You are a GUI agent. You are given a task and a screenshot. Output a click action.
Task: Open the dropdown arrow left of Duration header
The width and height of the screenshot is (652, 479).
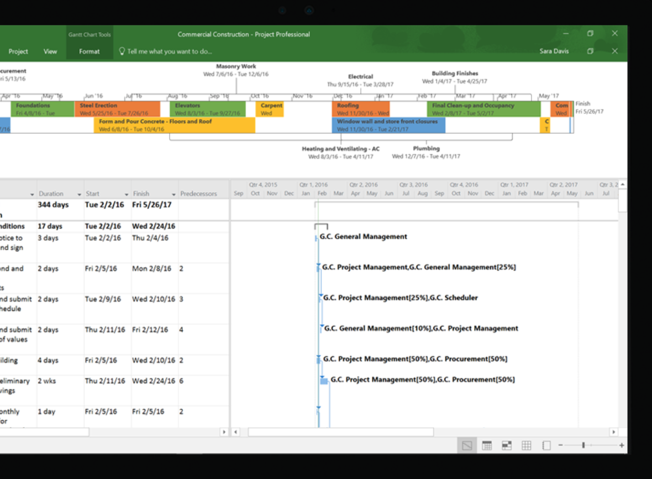click(x=32, y=194)
